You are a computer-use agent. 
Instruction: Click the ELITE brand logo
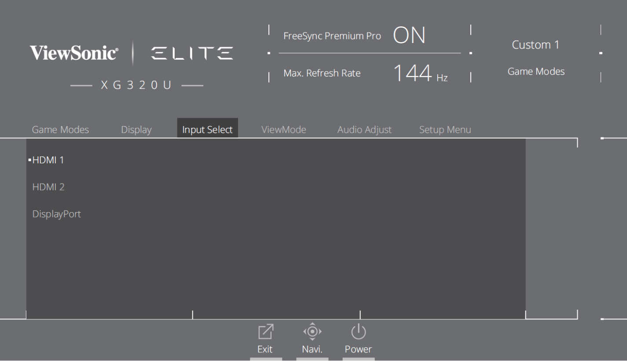[x=192, y=54]
